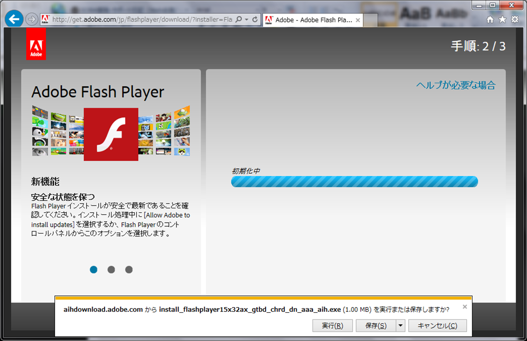Click the blue striped progress bar
The image size is (527, 341).
(355, 182)
